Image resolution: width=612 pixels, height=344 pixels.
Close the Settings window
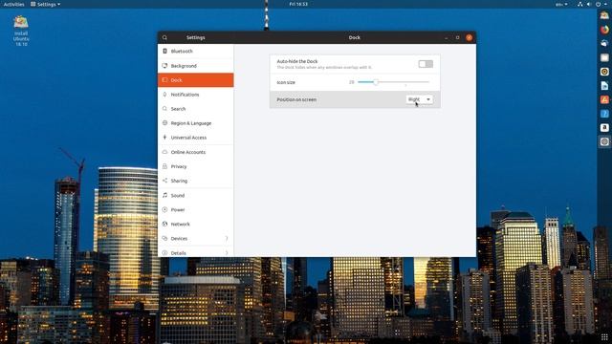[470, 38]
